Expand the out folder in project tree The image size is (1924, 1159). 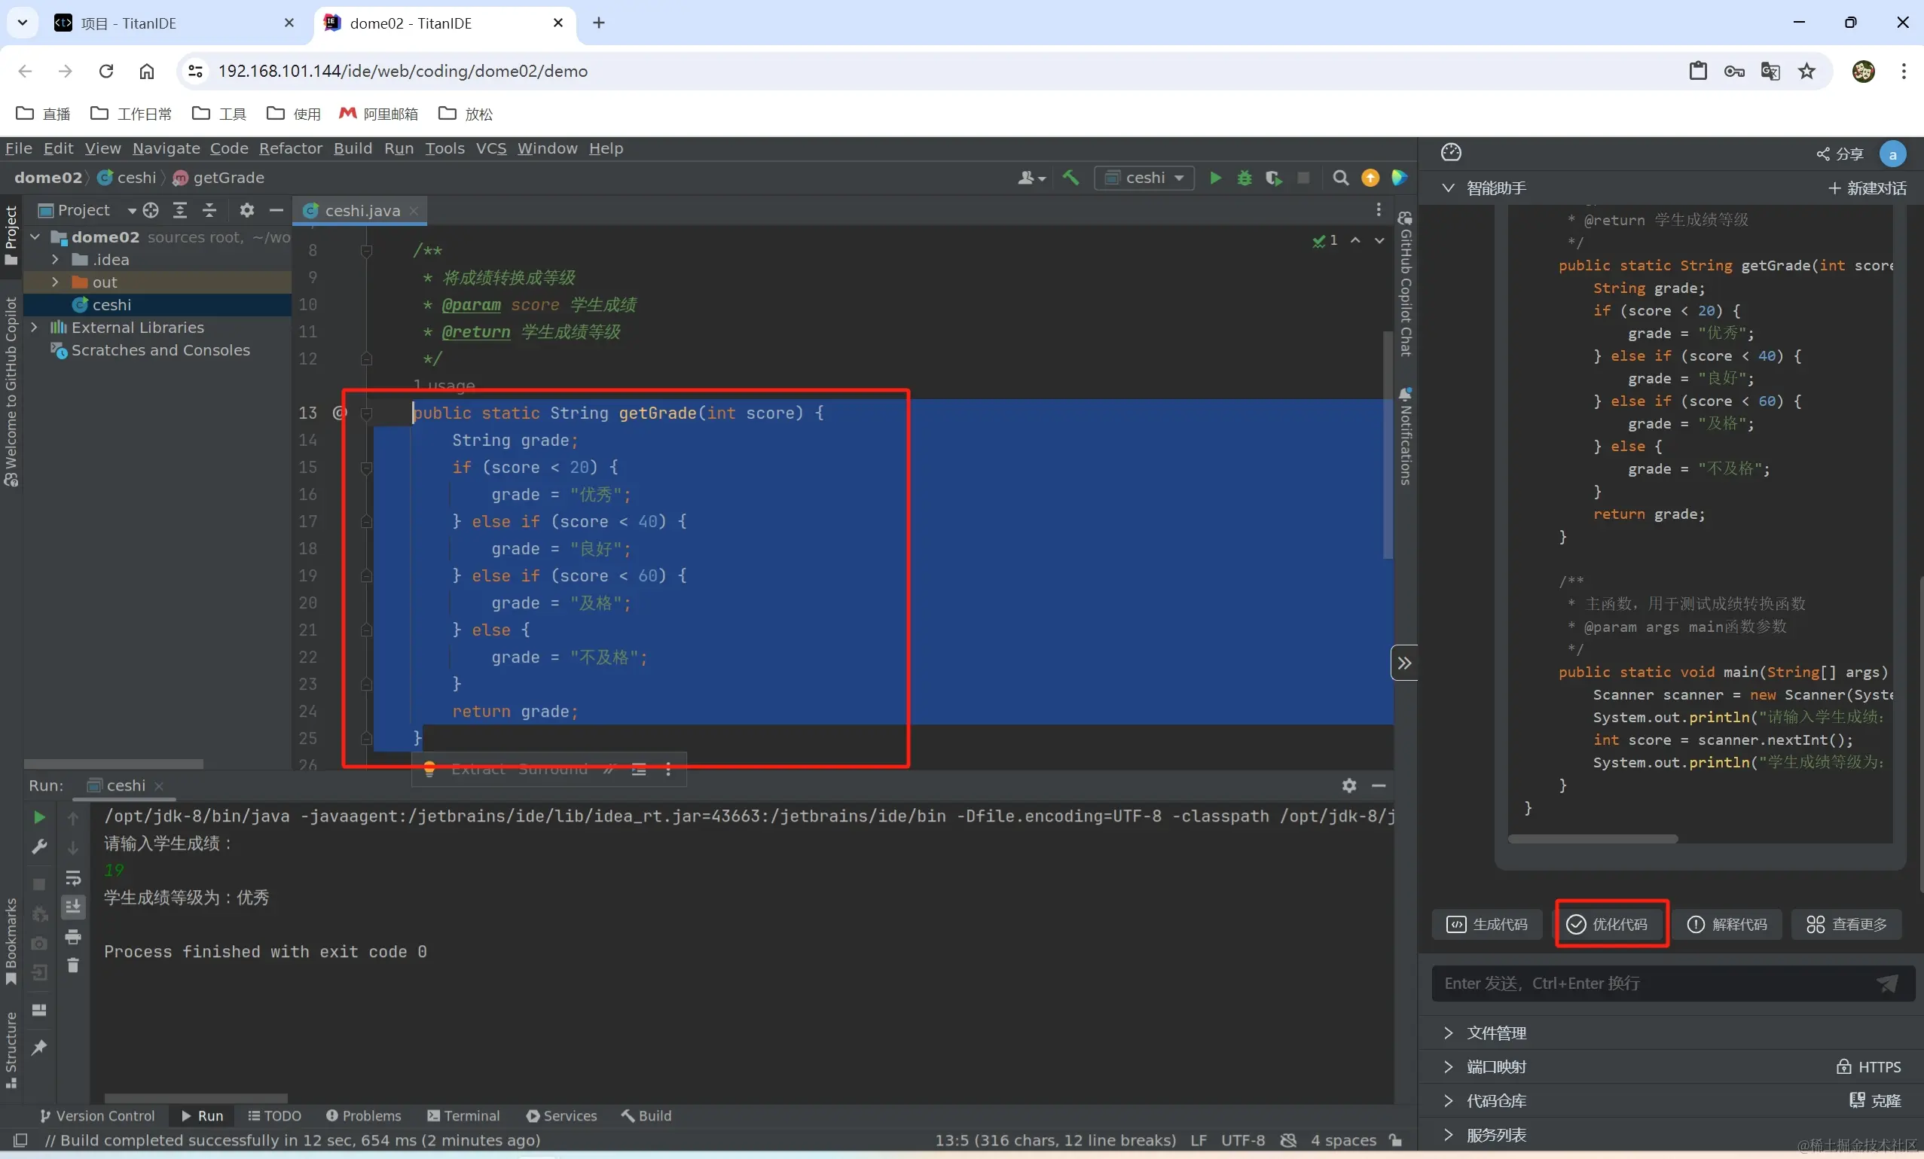point(55,282)
